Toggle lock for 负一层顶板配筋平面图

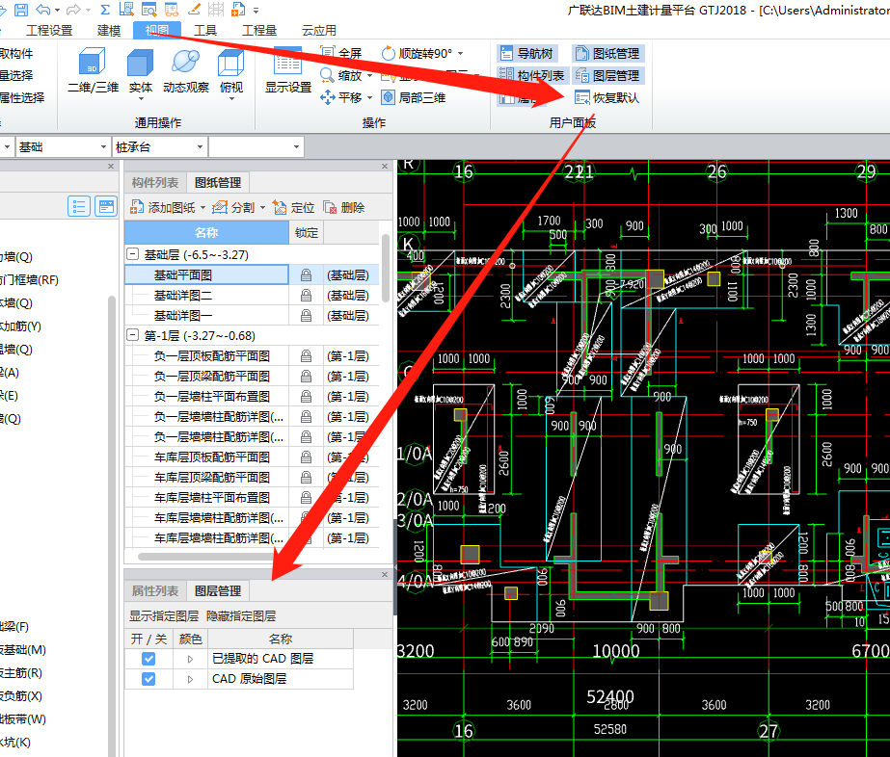306,356
